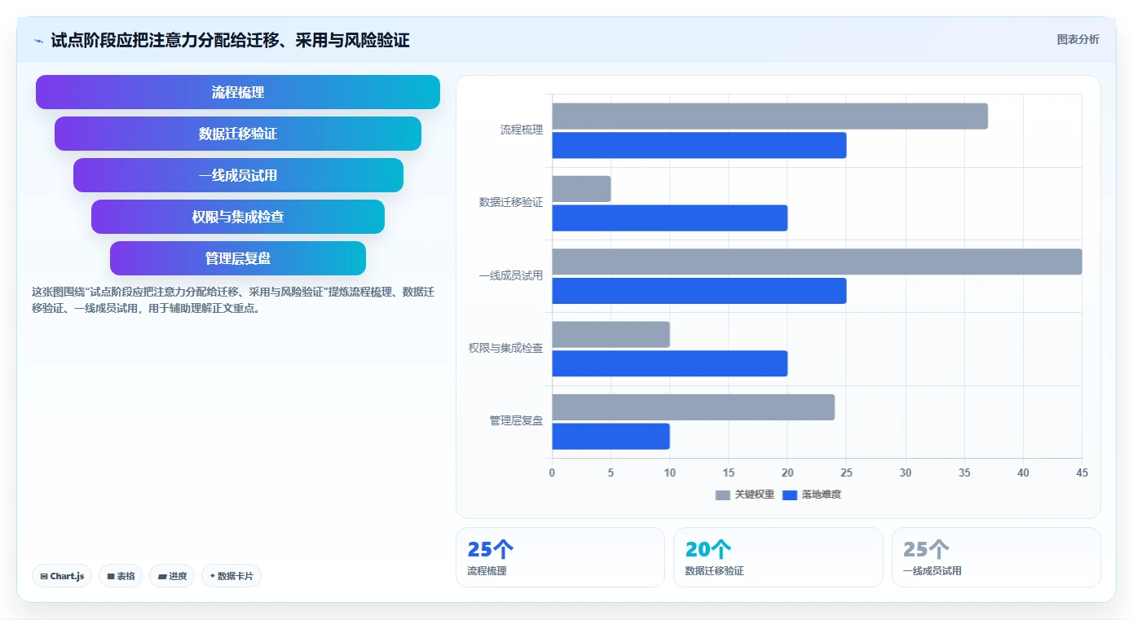
Task: Toggle the 关键权重 legend series
Action: (x=745, y=495)
